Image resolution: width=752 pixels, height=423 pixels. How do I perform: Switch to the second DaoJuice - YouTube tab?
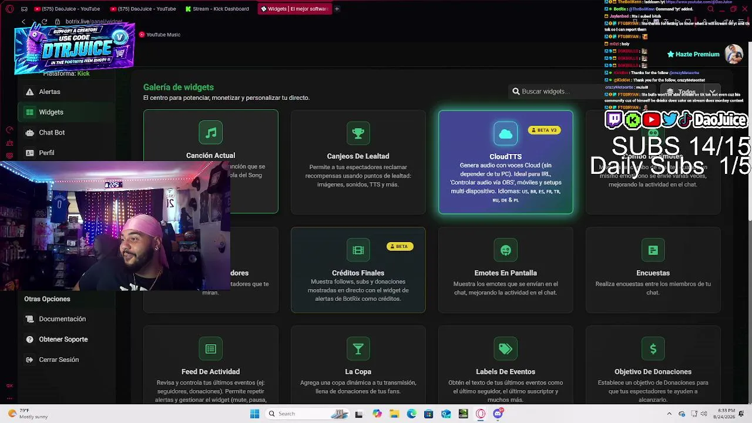tap(143, 9)
